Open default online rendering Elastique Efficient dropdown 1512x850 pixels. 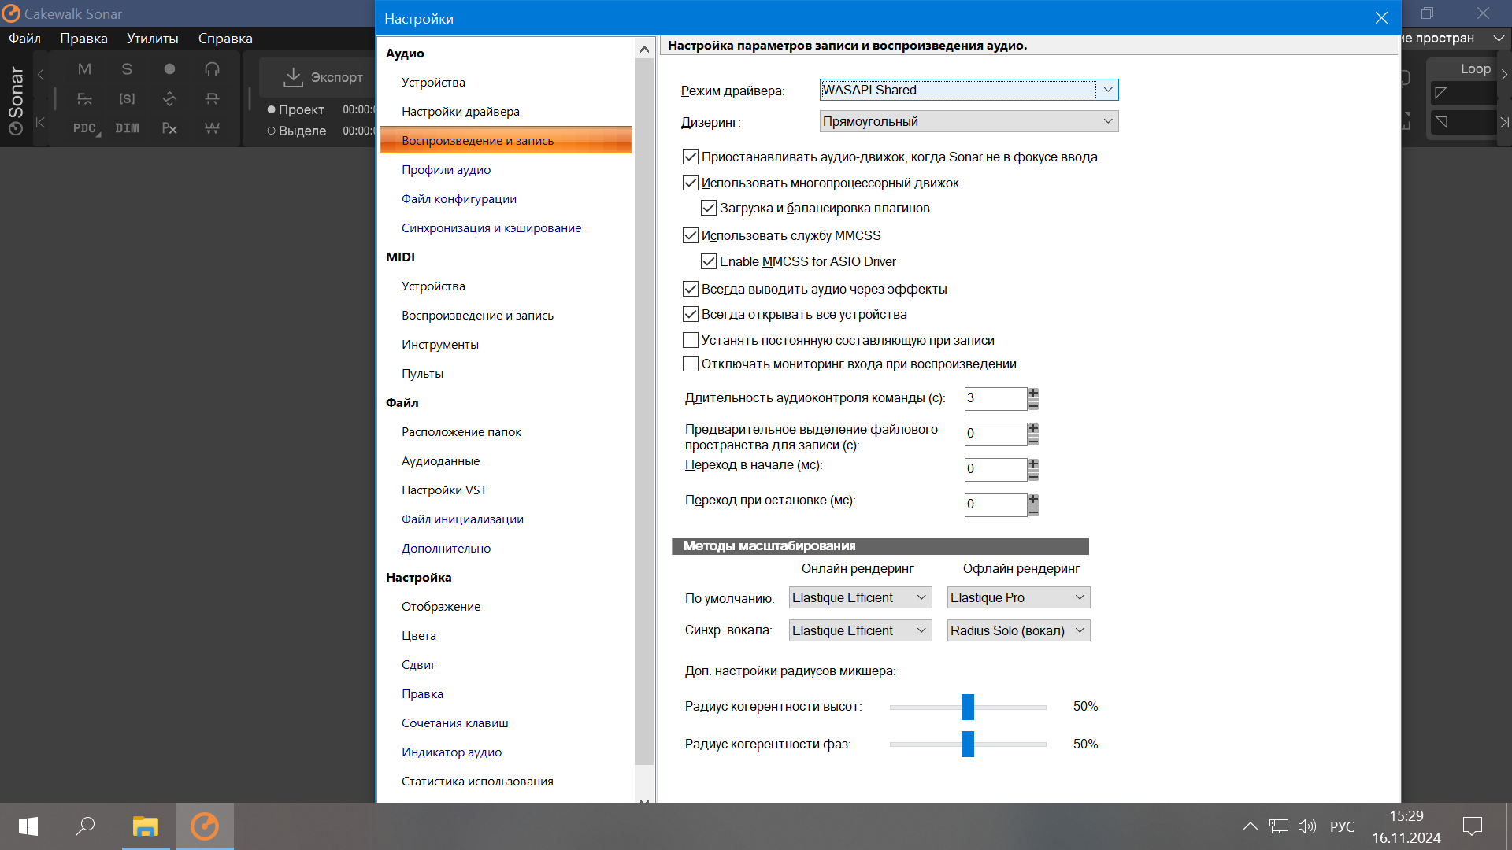[860, 597]
